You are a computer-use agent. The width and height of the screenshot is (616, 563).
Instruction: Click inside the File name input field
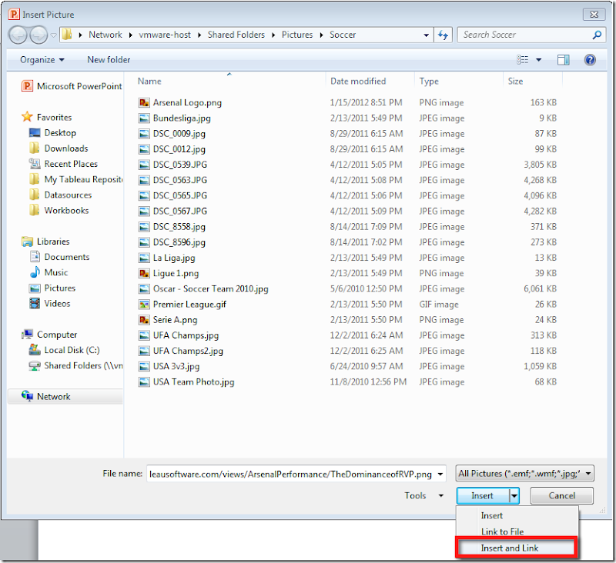(292, 474)
